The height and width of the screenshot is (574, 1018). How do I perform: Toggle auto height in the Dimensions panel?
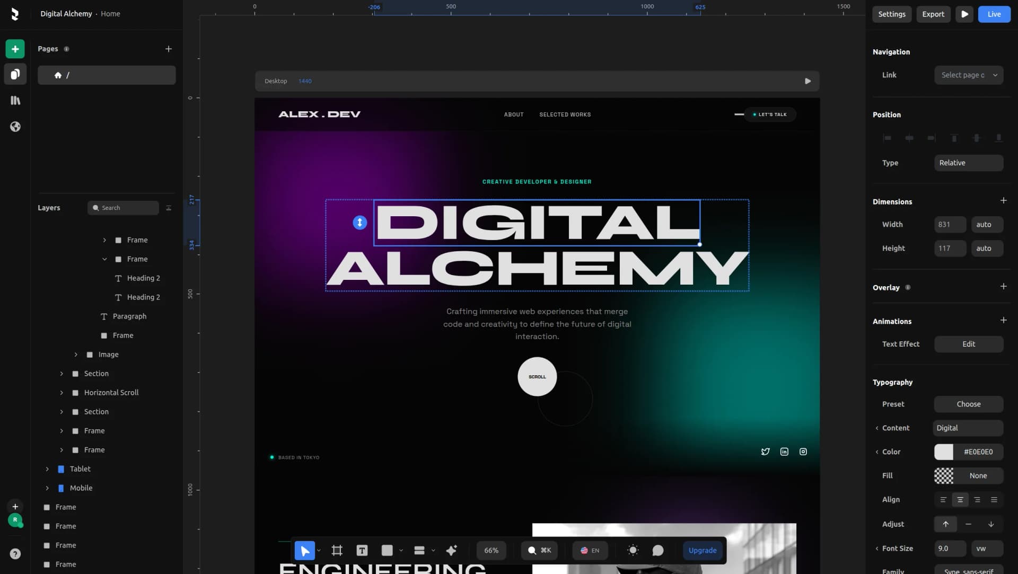[x=986, y=248]
